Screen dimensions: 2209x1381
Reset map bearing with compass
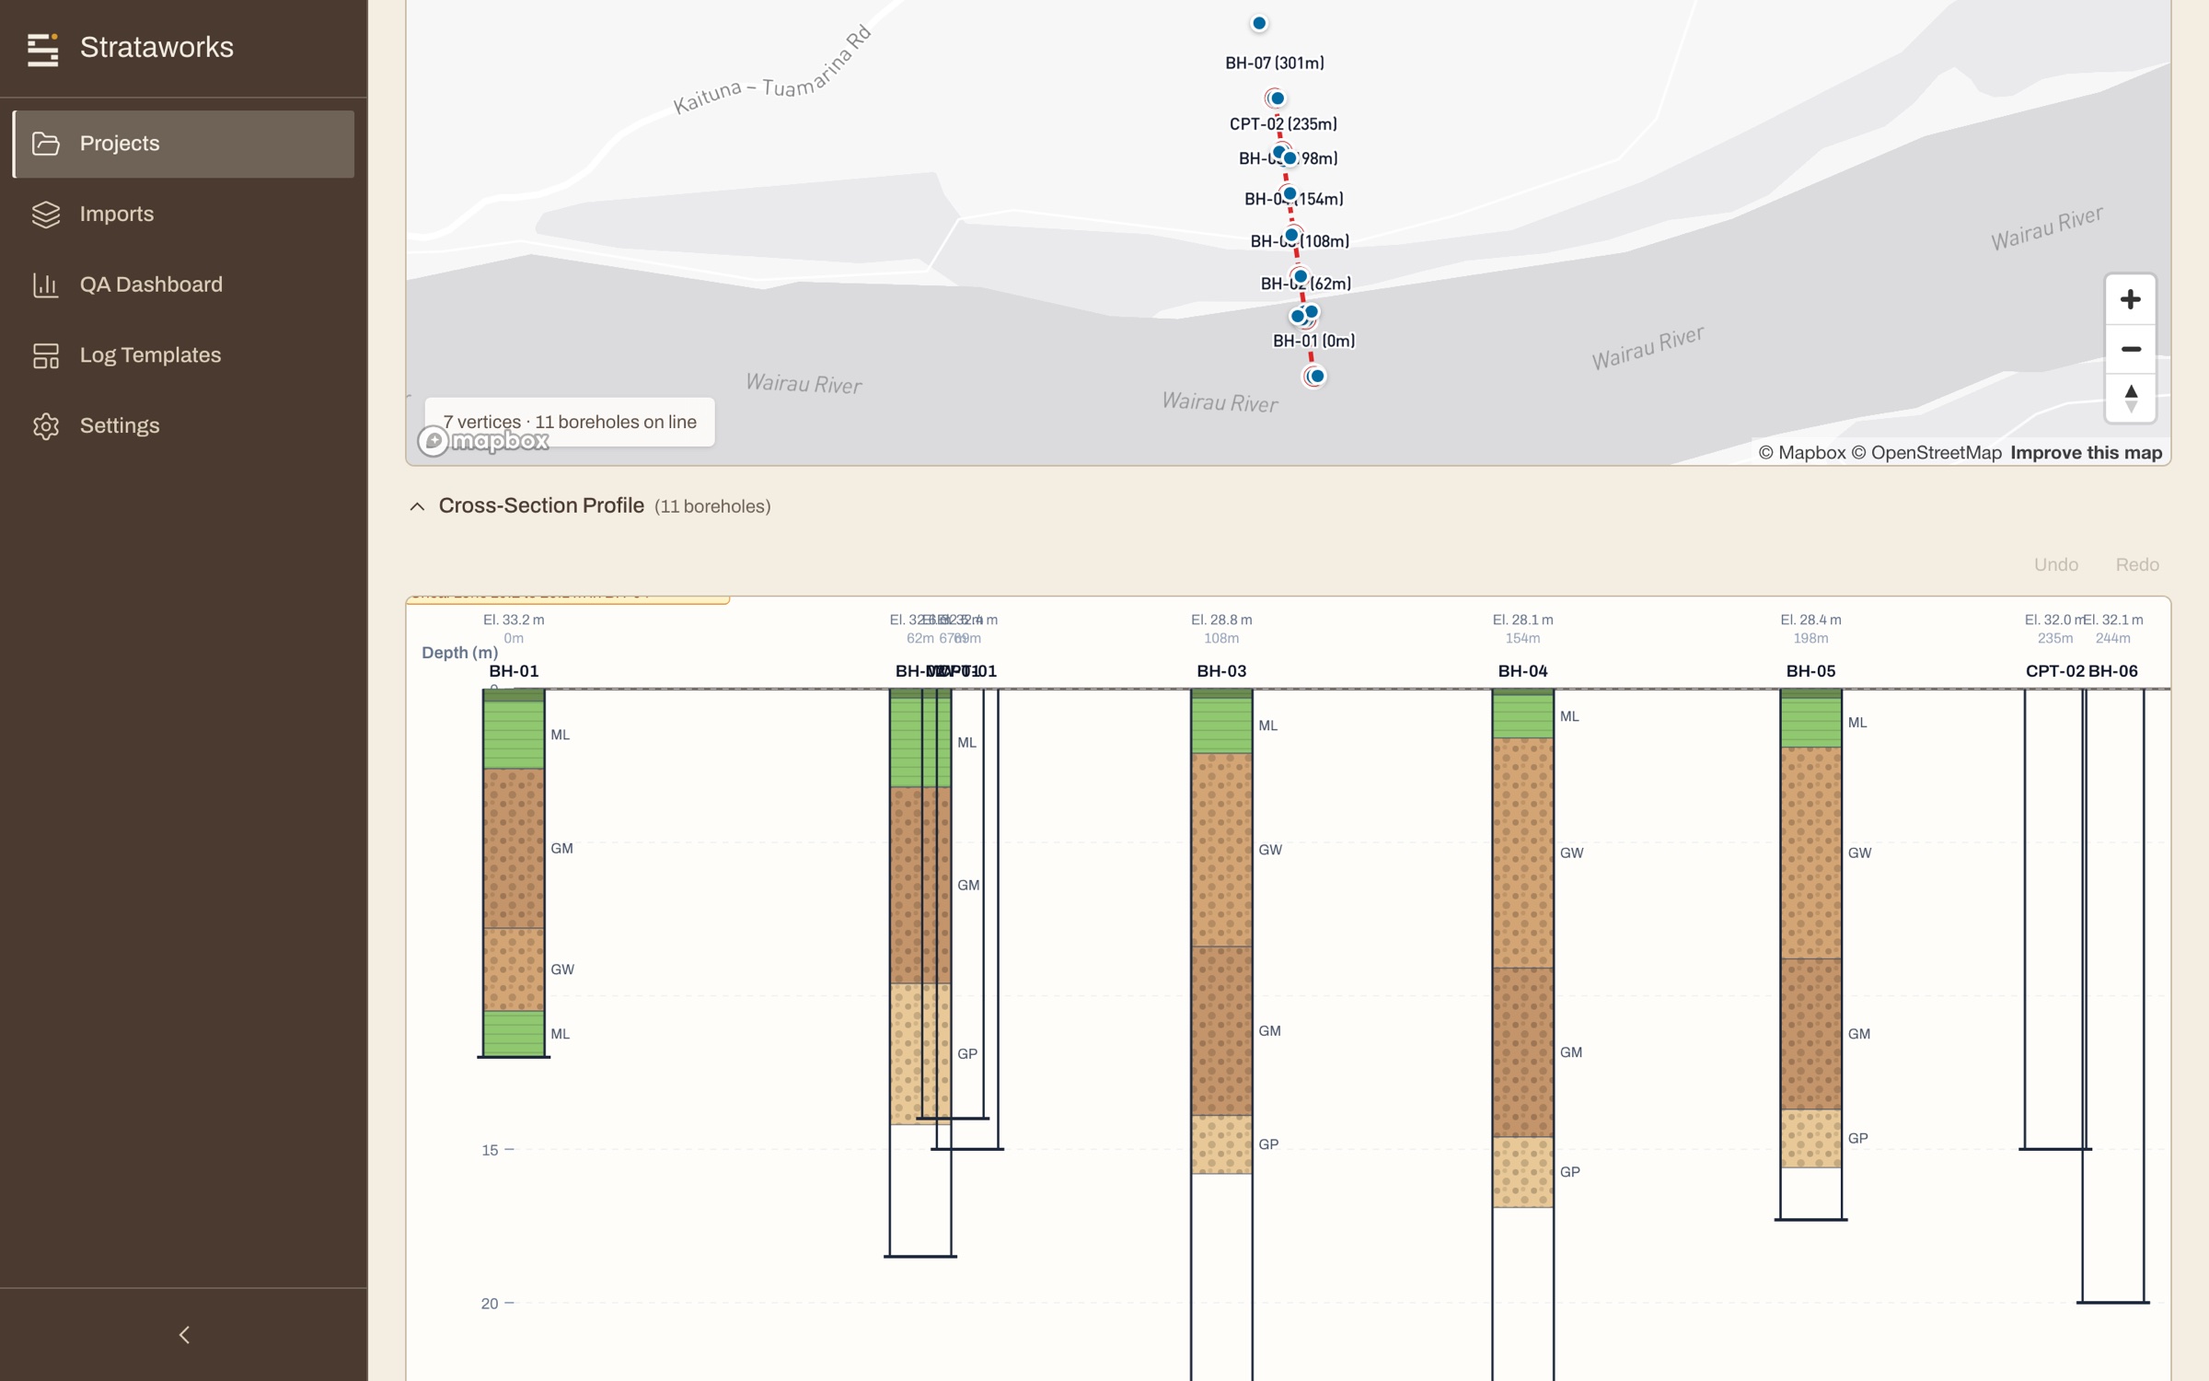click(x=2130, y=399)
